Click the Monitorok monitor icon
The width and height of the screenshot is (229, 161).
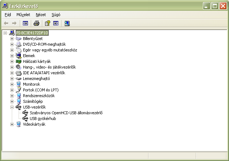click(x=19, y=84)
